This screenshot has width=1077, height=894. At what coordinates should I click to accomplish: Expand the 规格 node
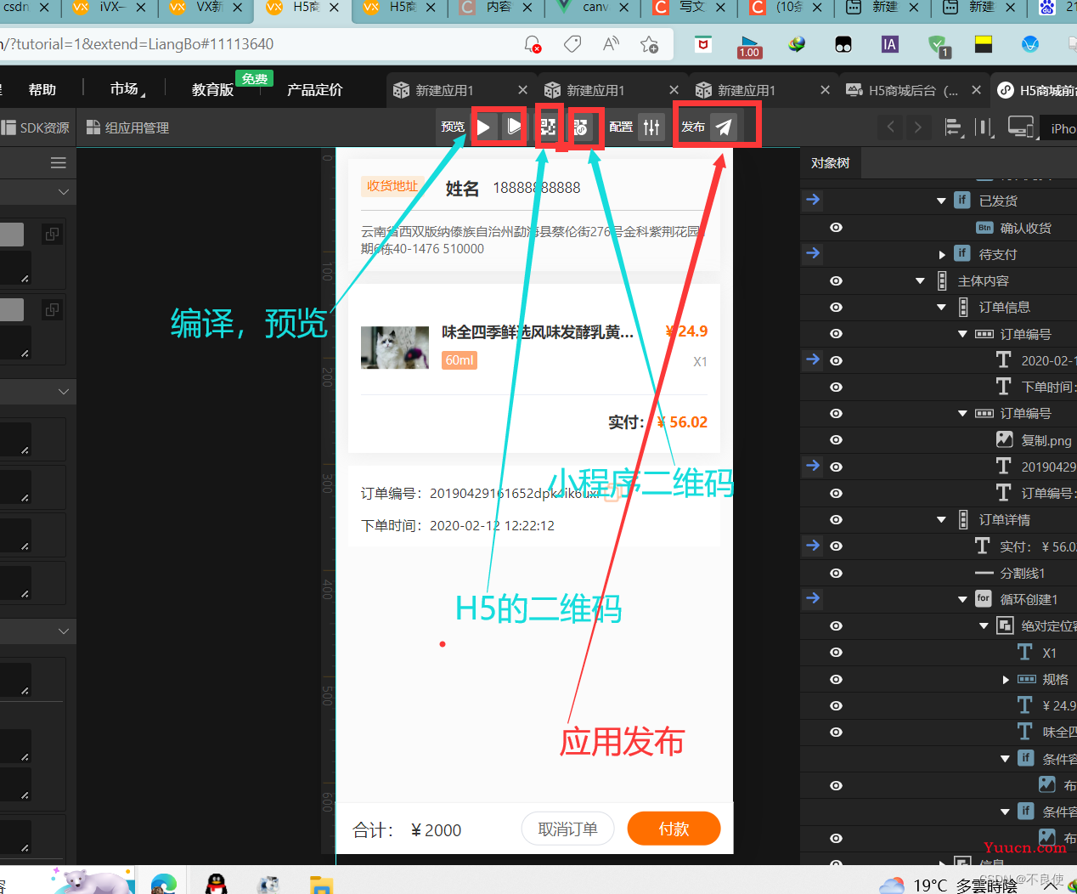click(x=1005, y=679)
